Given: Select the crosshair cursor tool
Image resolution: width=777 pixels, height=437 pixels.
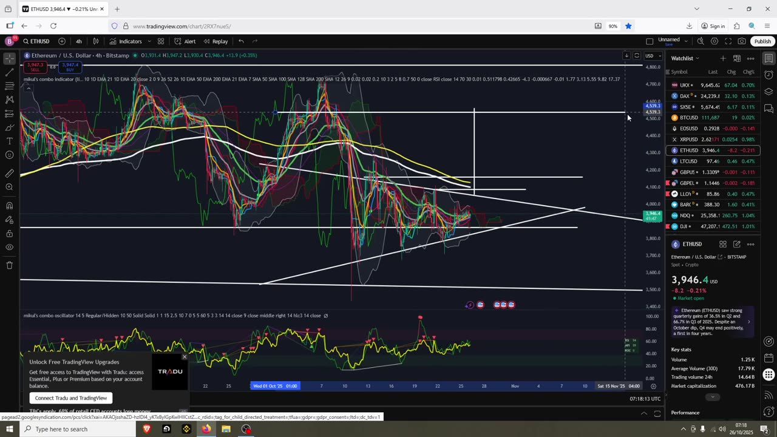Looking at the screenshot, I should pyautogui.click(x=9, y=58).
